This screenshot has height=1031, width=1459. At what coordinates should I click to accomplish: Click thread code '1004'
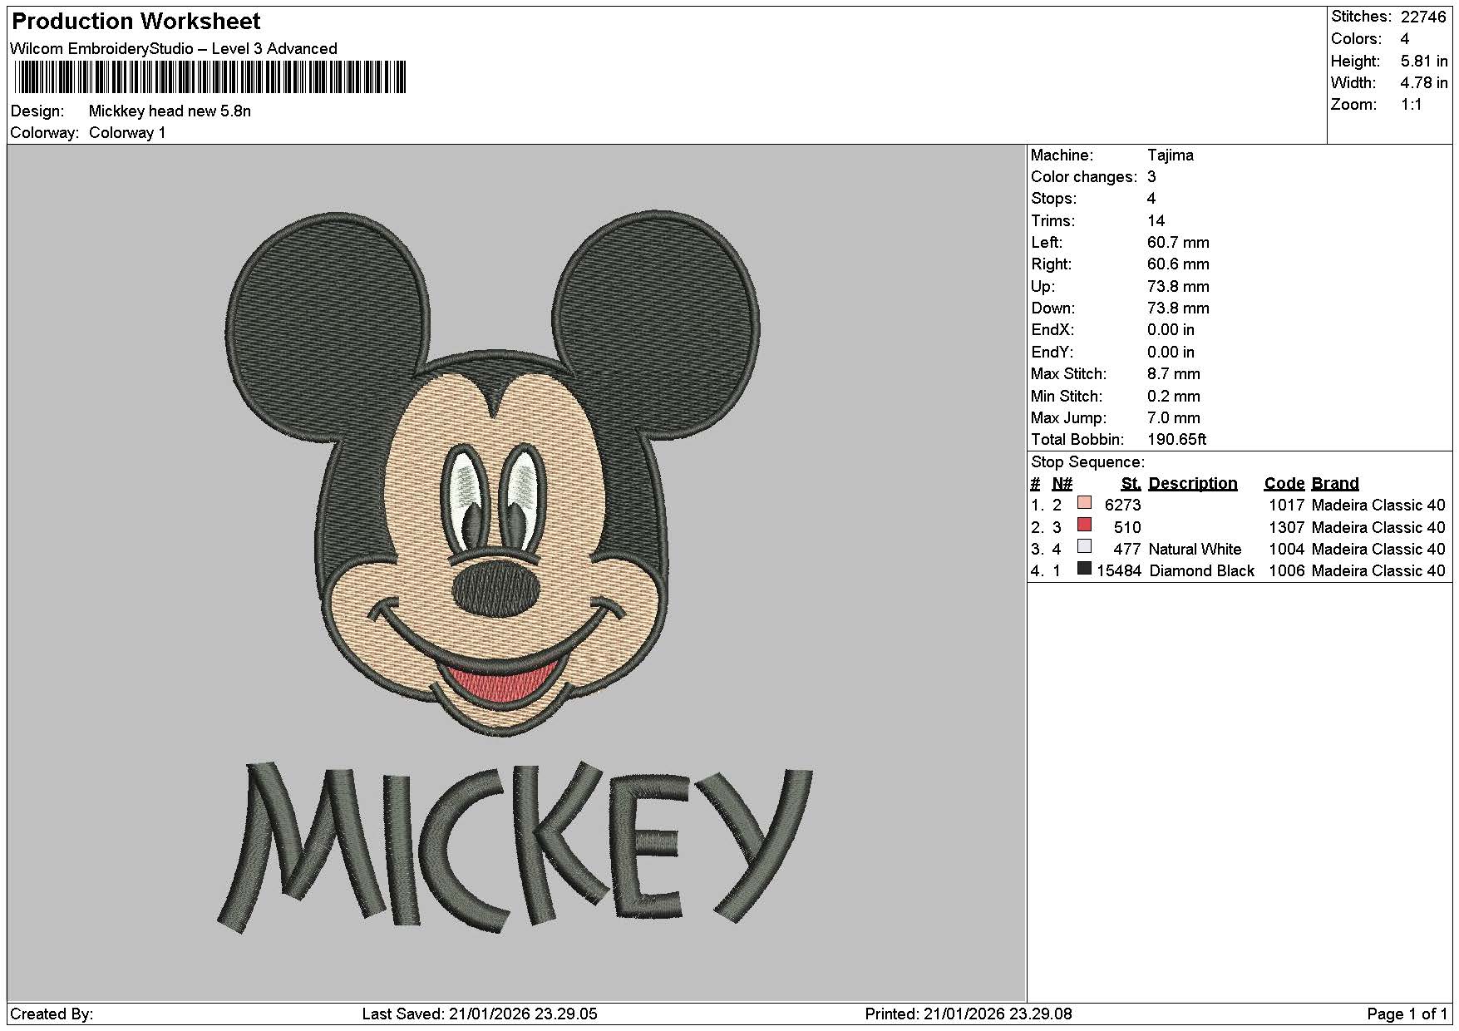(1286, 549)
